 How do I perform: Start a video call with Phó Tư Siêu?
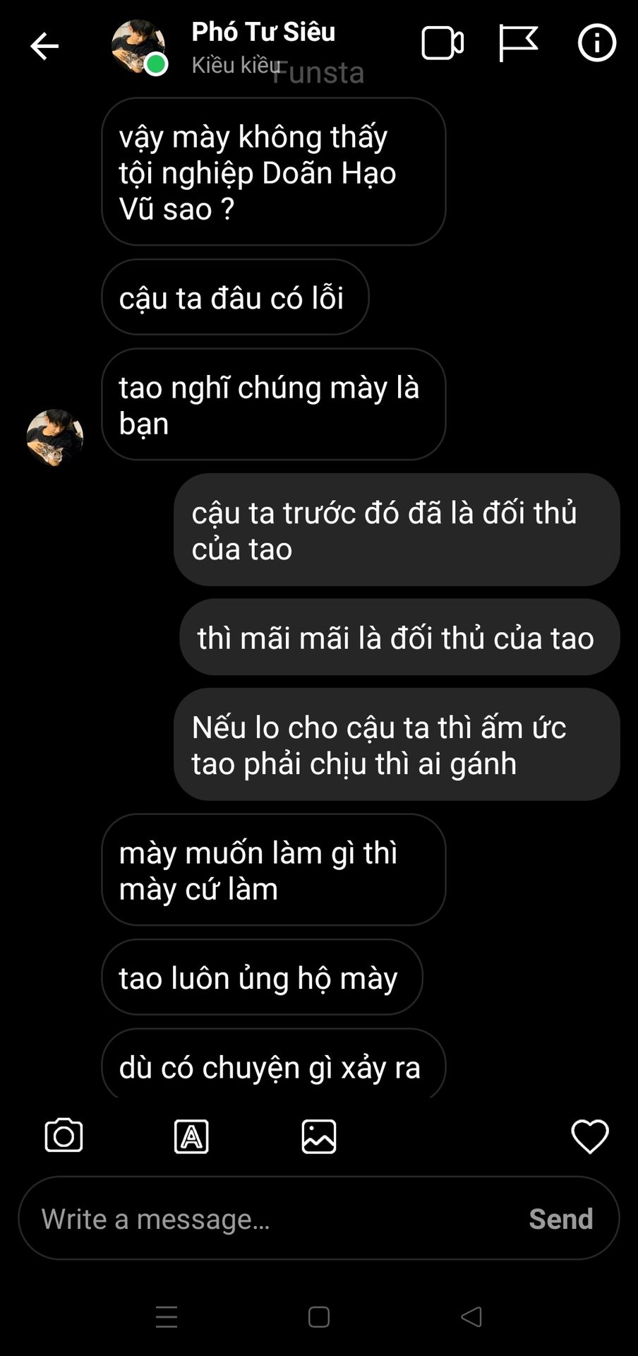click(x=443, y=43)
